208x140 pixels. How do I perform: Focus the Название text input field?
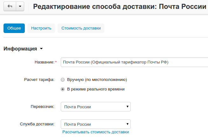pos(134,62)
